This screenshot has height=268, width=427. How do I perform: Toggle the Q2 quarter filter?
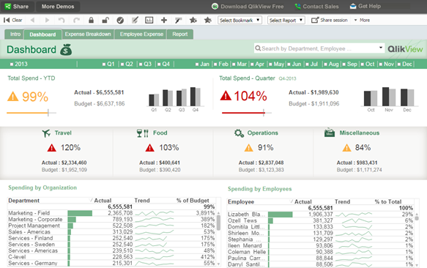[127, 64]
